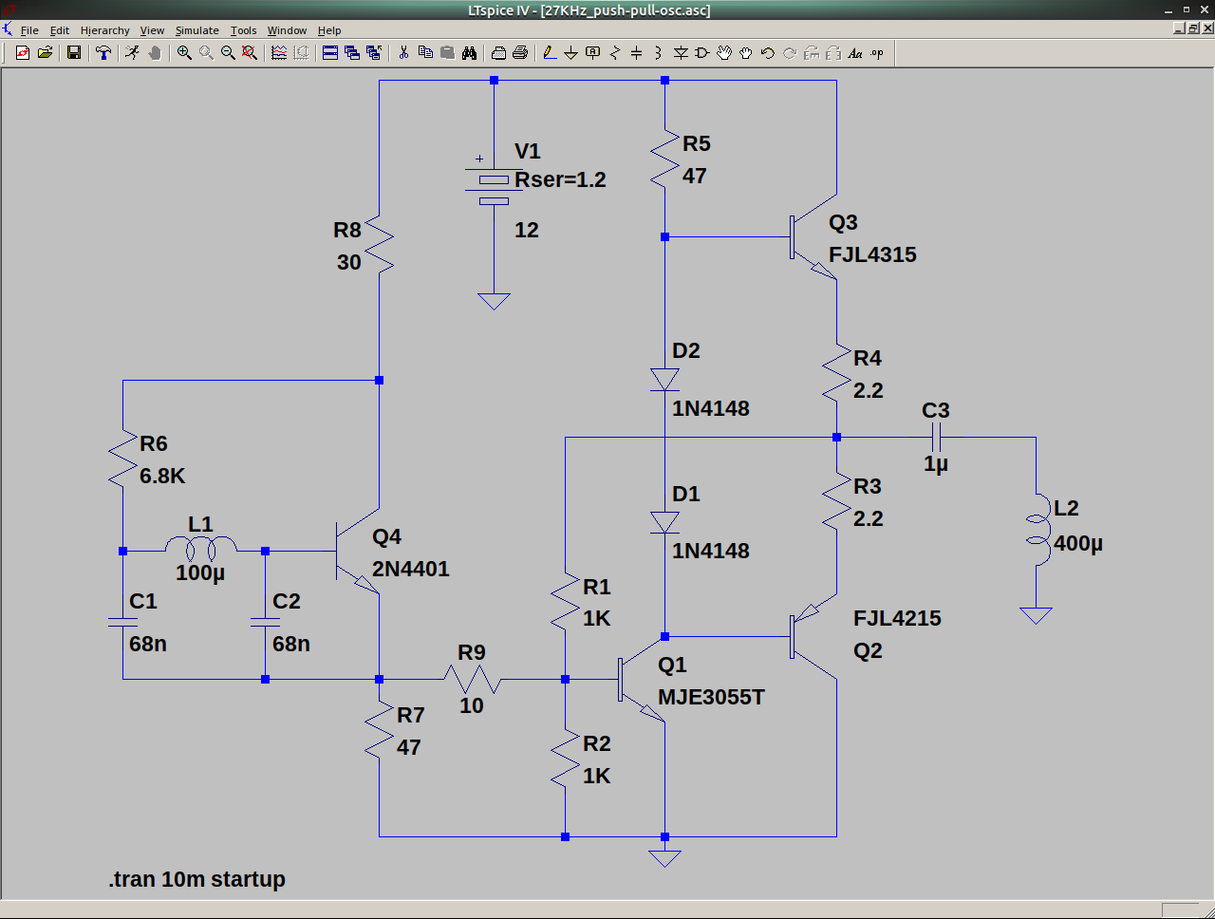This screenshot has width=1215, height=919.
Task: Click the Mirror component icon
Action: click(x=833, y=53)
